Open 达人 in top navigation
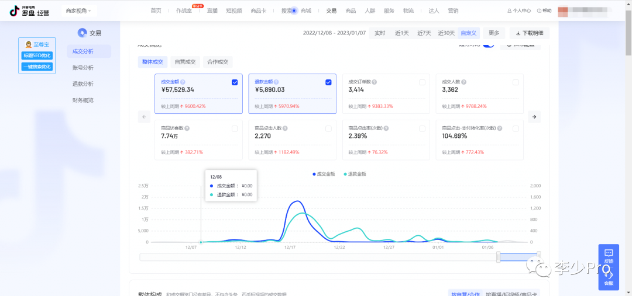 point(434,11)
